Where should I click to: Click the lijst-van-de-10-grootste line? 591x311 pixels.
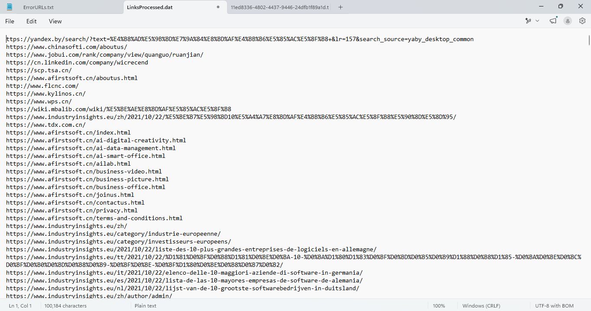tap(183, 288)
